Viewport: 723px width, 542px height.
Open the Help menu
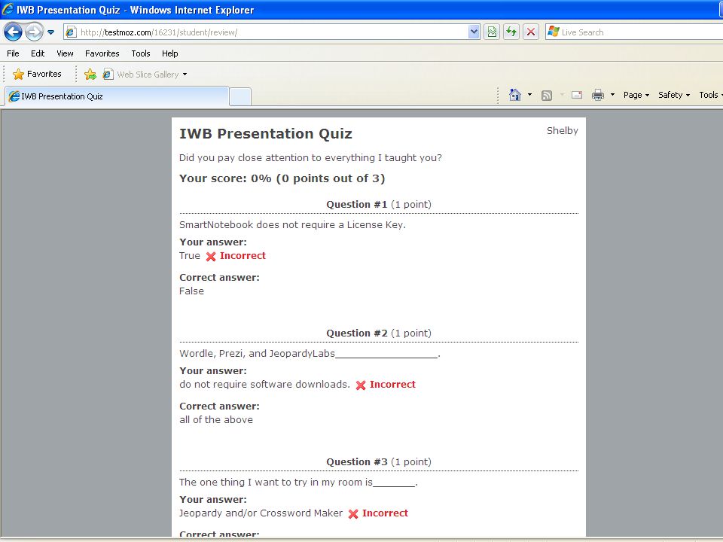(x=169, y=53)
